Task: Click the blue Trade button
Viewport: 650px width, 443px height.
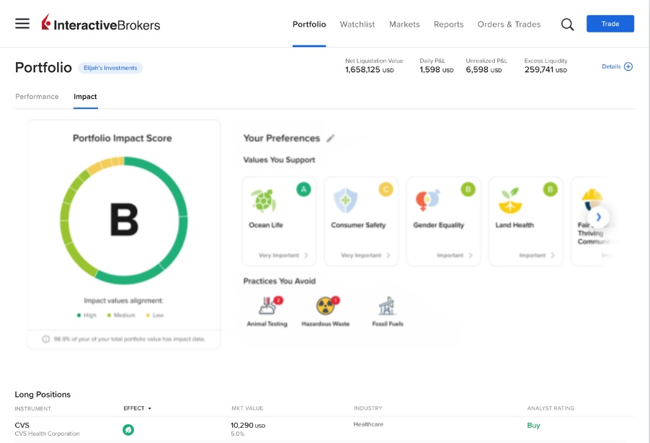Action: tap(610, 23)
